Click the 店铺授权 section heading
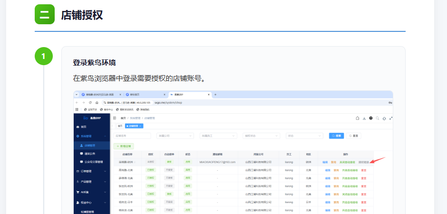Screen dimensions: 447x214 click(82, 15)
